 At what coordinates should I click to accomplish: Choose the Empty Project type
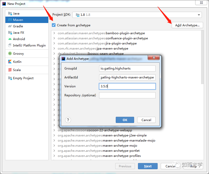tap(27, 78)
